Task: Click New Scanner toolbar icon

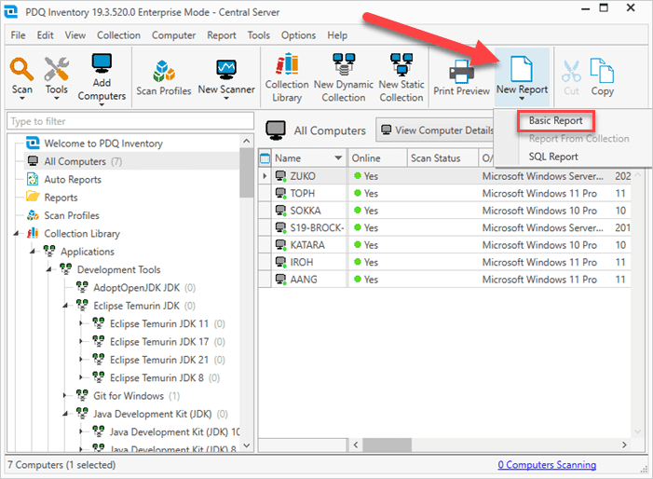Action: pyautogui.click(x=226, y=70)
